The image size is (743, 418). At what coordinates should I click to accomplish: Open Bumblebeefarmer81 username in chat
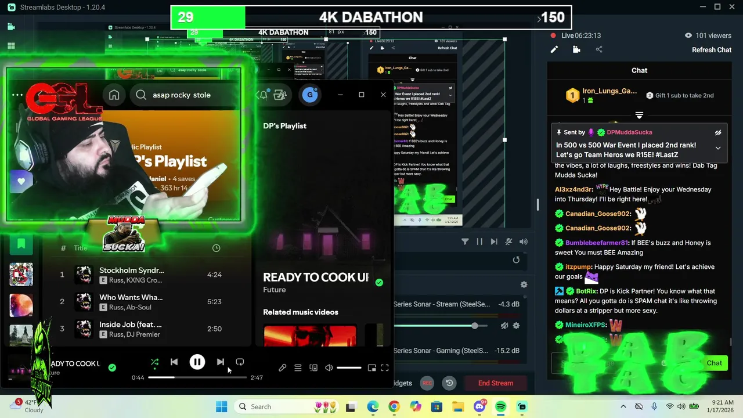[597, 243]
